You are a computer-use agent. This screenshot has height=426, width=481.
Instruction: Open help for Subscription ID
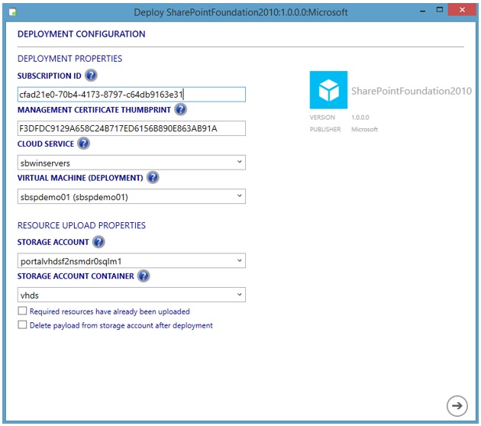coord(91,75)
